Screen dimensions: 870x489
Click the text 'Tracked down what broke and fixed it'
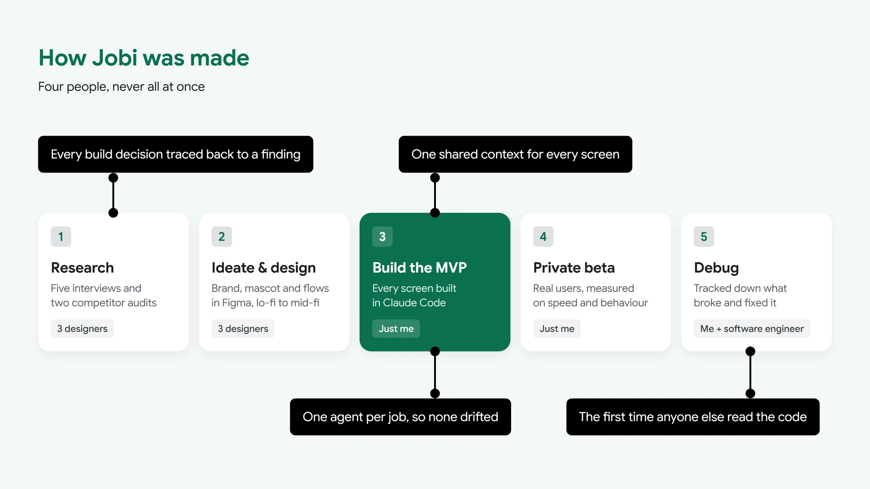(740, 296)
